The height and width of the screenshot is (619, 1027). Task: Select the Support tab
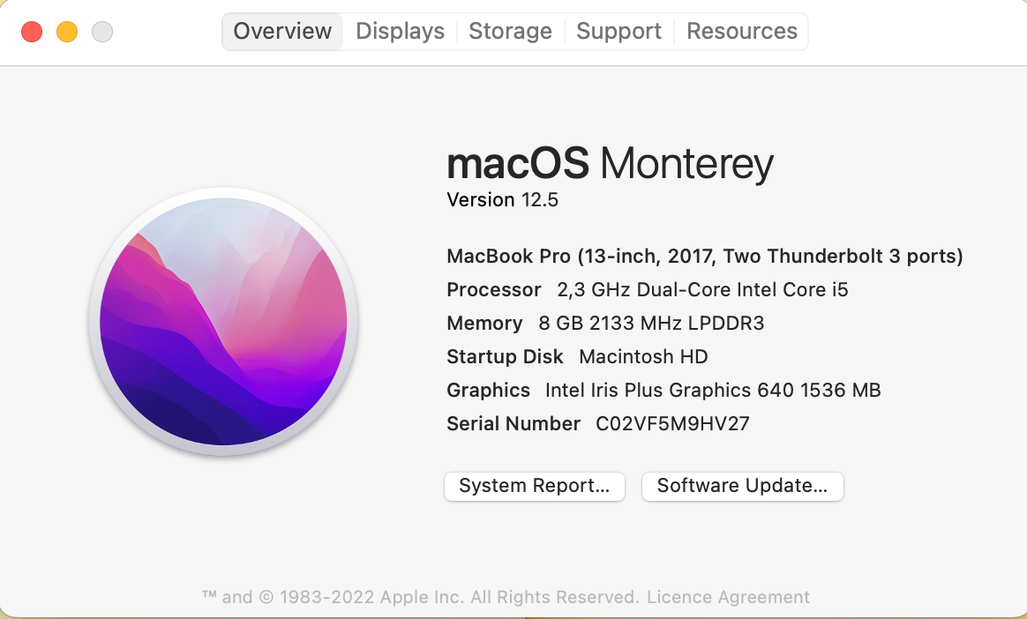click(618, 31)
